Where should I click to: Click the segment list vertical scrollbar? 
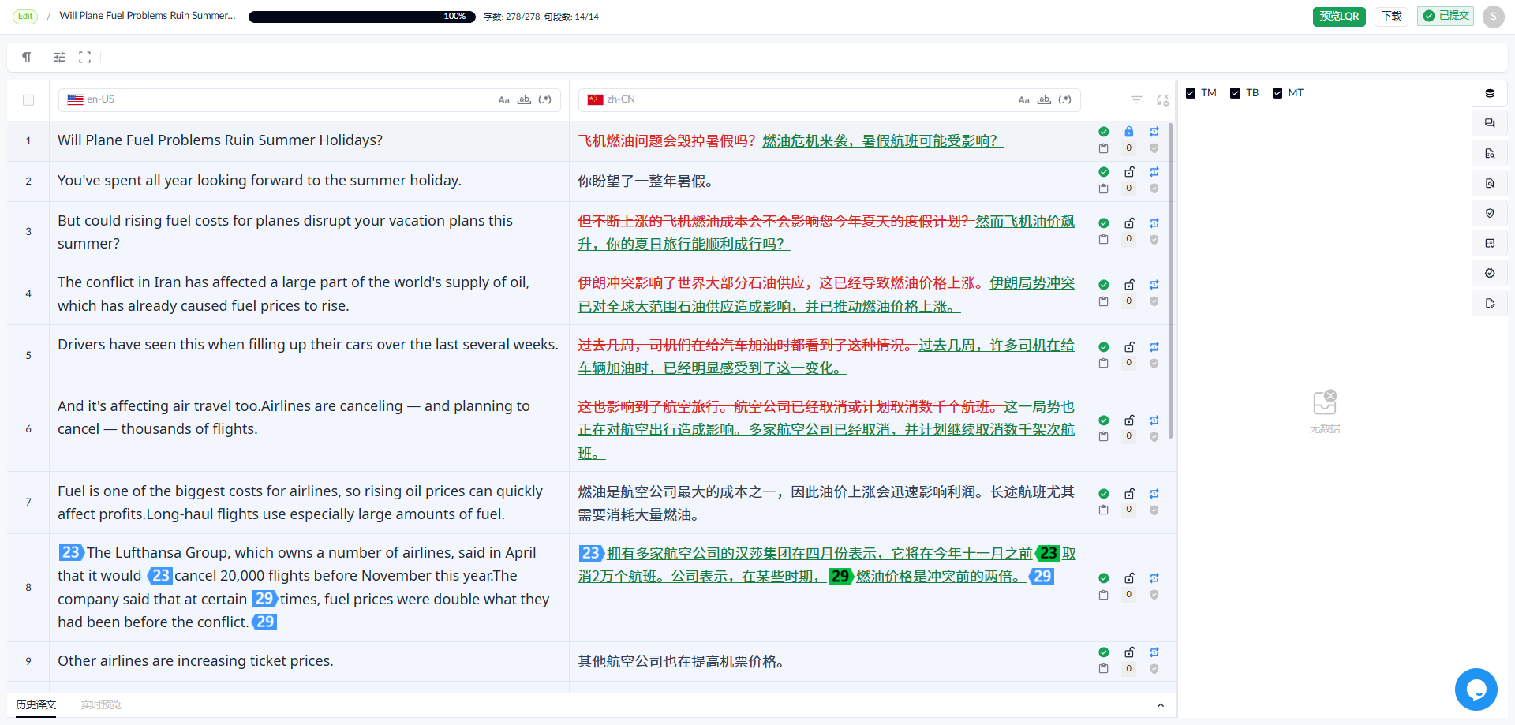coord(1170,280)
